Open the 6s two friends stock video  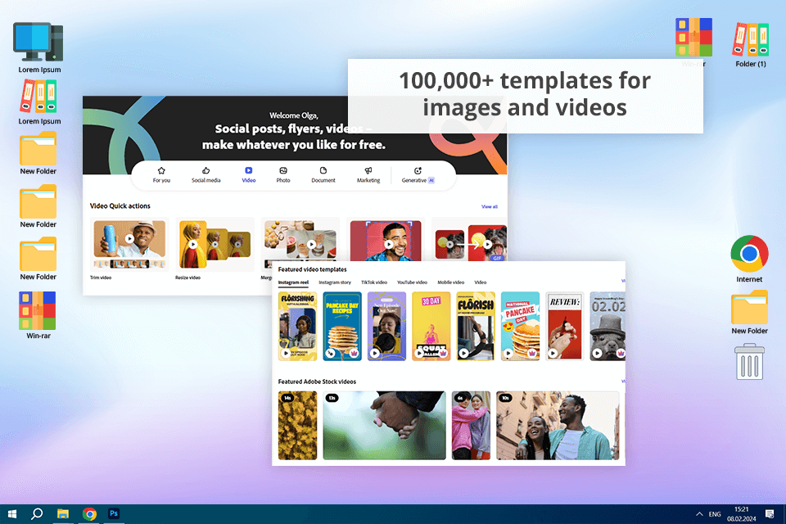(x=472, y=425)
